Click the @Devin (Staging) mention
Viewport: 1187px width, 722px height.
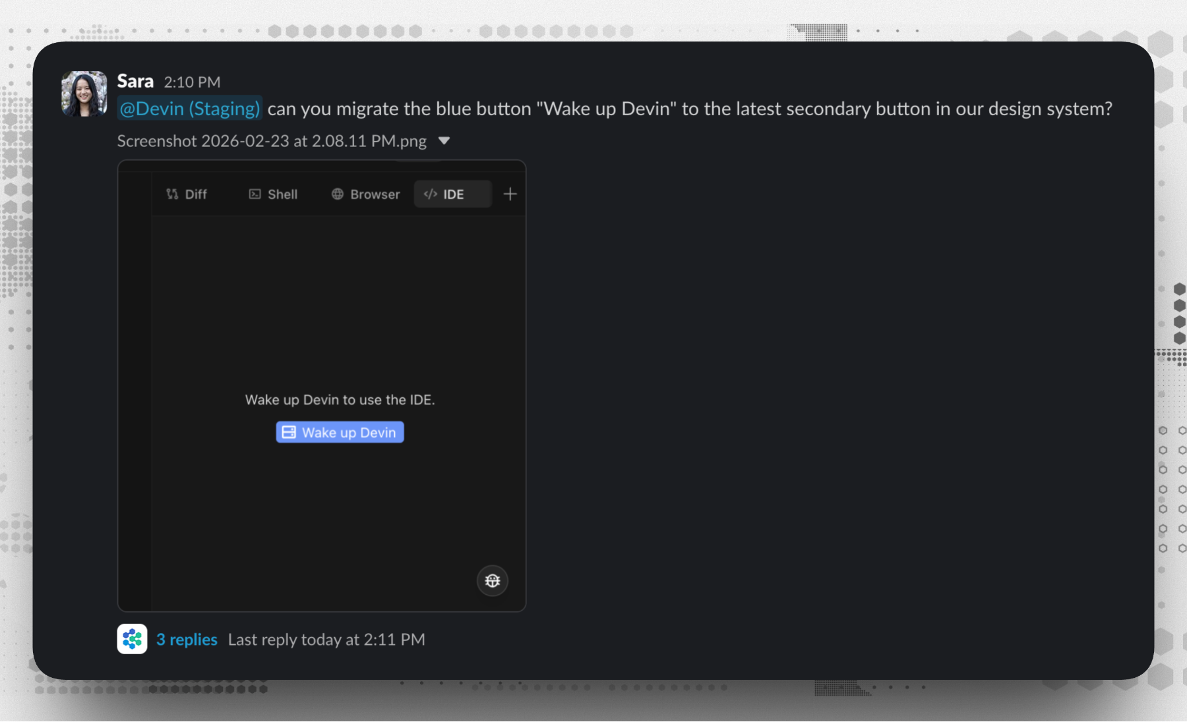pyautogui.click(x=190, y=109)
